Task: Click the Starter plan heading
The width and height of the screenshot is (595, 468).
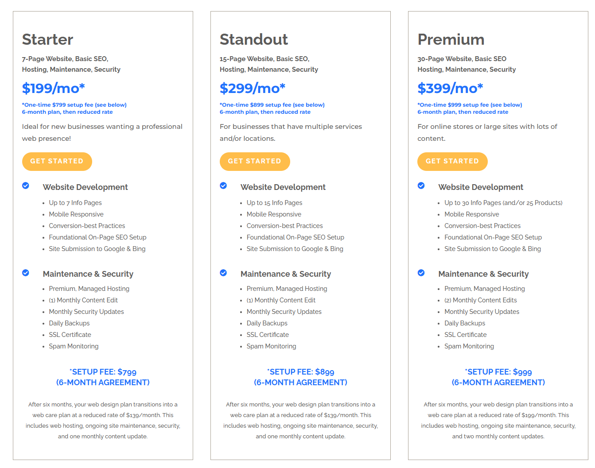Action: tap(48, 39)
